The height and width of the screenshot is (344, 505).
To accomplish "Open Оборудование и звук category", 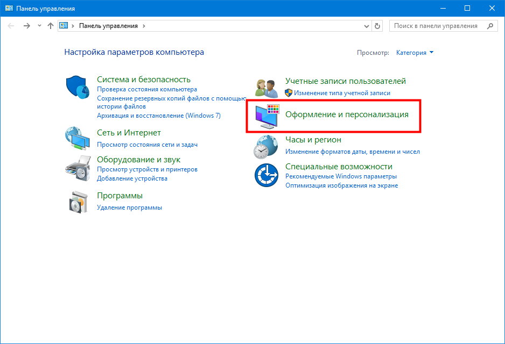I will pos(138,160).
